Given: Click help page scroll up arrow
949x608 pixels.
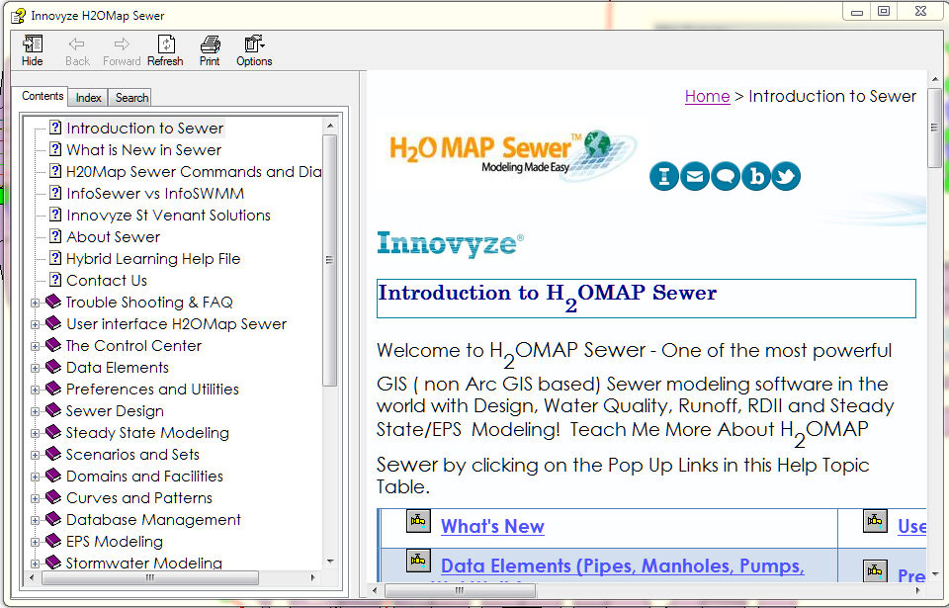Looking at the screenshot, I should (x=934, y=79).
